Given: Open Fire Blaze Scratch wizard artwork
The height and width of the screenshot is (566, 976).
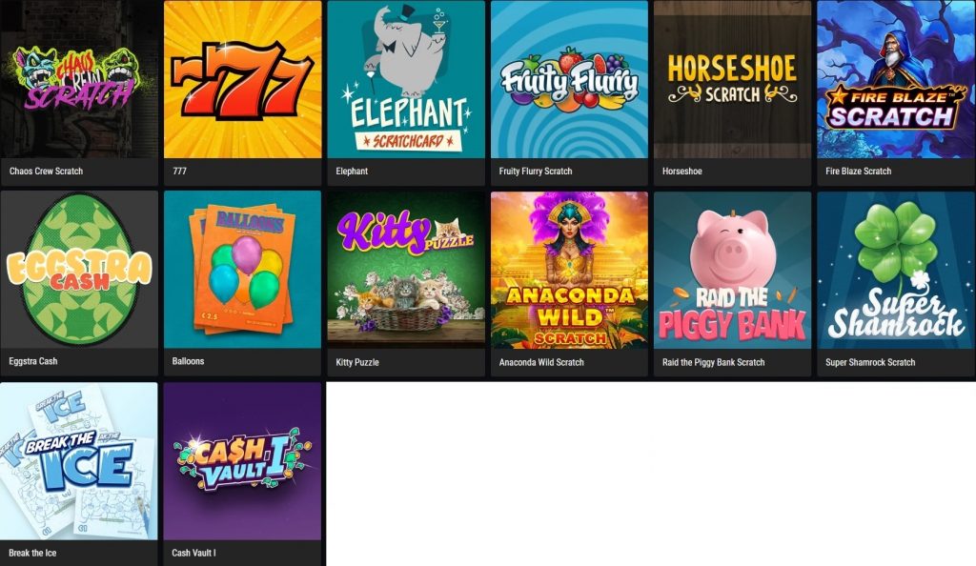Looking at the screenshot, I should point(896,79).
